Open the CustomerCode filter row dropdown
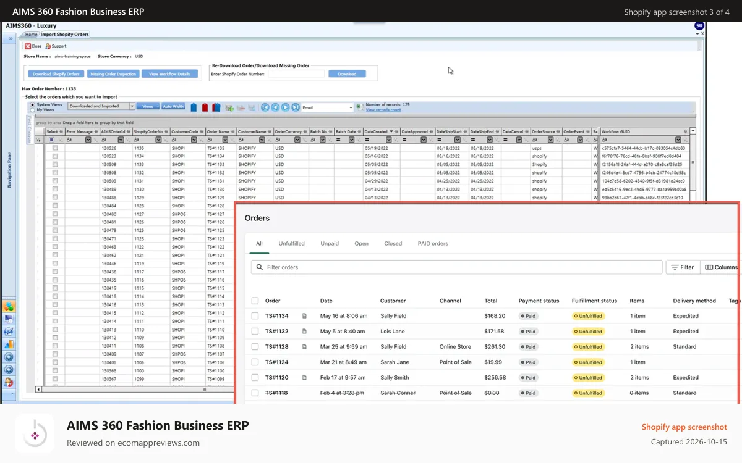 pos(194,140)
